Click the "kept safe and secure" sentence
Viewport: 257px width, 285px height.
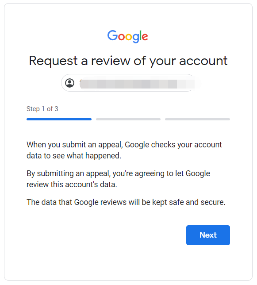pyautogui.click(x=126, y=202)
